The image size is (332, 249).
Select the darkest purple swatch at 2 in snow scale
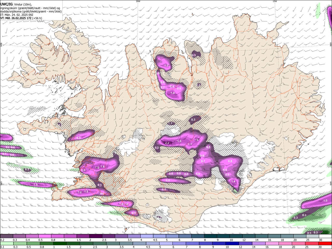coord(96,236)
